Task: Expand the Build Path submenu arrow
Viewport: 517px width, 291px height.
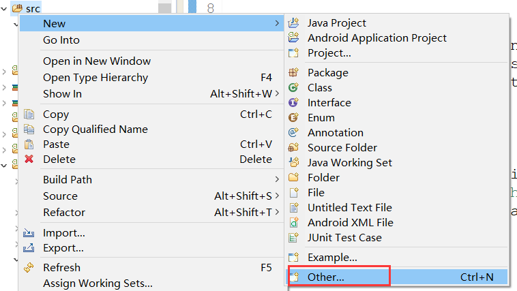Action: click(x=277, y=180)
